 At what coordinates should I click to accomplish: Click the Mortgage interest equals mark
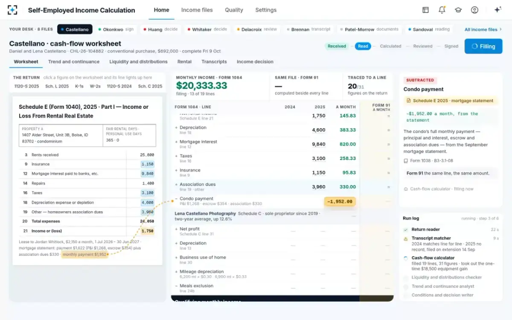pyautogui.click(x=388, y=144)
